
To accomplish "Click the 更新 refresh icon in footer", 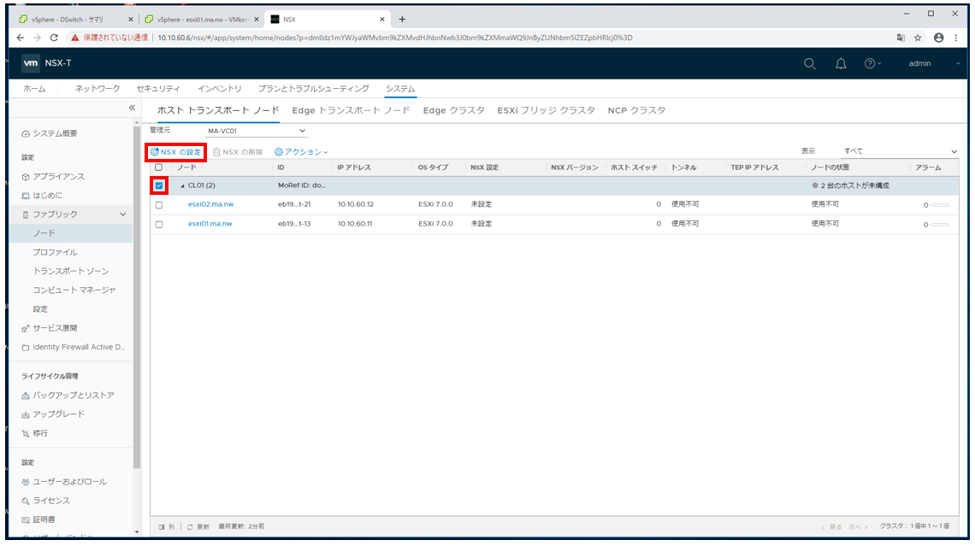I will 190,526.
